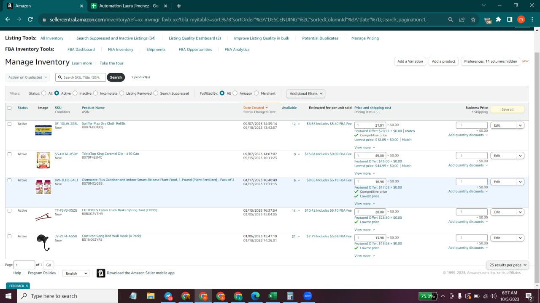Click the Windows Start button
This screenshot has height=303, width=540.
(x=8, y=296)
